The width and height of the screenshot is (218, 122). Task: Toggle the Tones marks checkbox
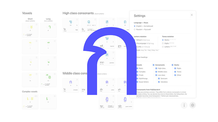coord(175,72)
